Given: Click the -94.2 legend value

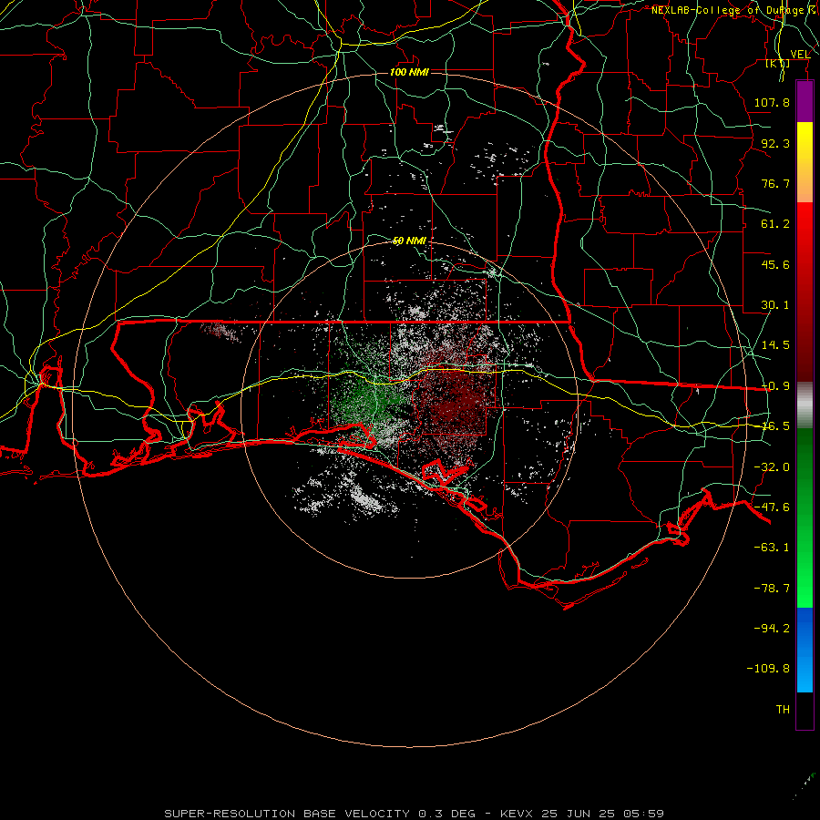Looking at the screenshot, I should (772, 628).
